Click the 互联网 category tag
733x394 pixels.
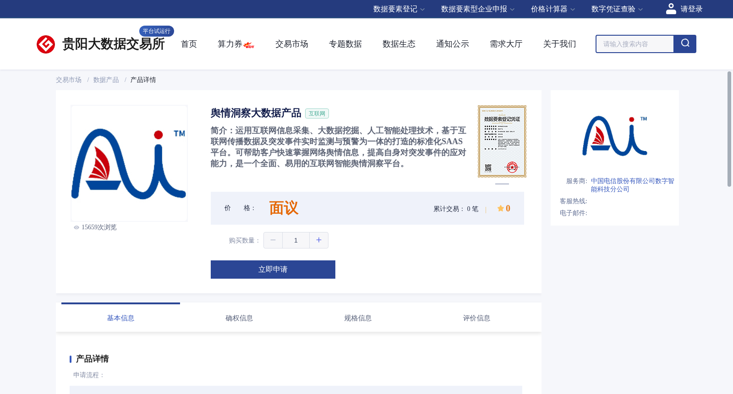pyautogui.click(x=317, y=113)
